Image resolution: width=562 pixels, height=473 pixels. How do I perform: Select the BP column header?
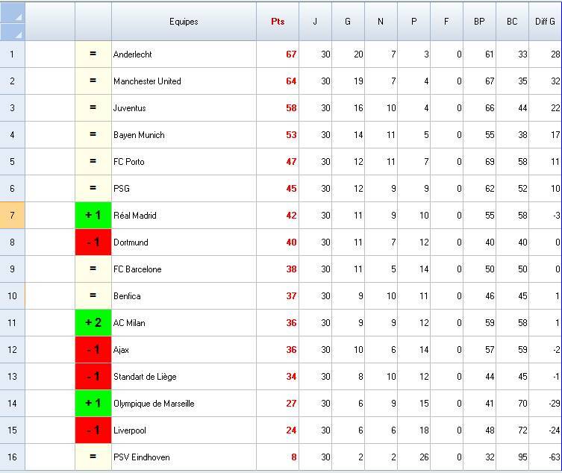tap(479, 22)
